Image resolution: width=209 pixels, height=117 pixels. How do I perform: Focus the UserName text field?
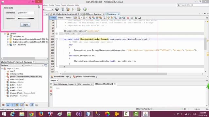(26, 13)
